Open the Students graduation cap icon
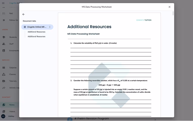Viewport: 193px width, 121px height. point(4,37)
